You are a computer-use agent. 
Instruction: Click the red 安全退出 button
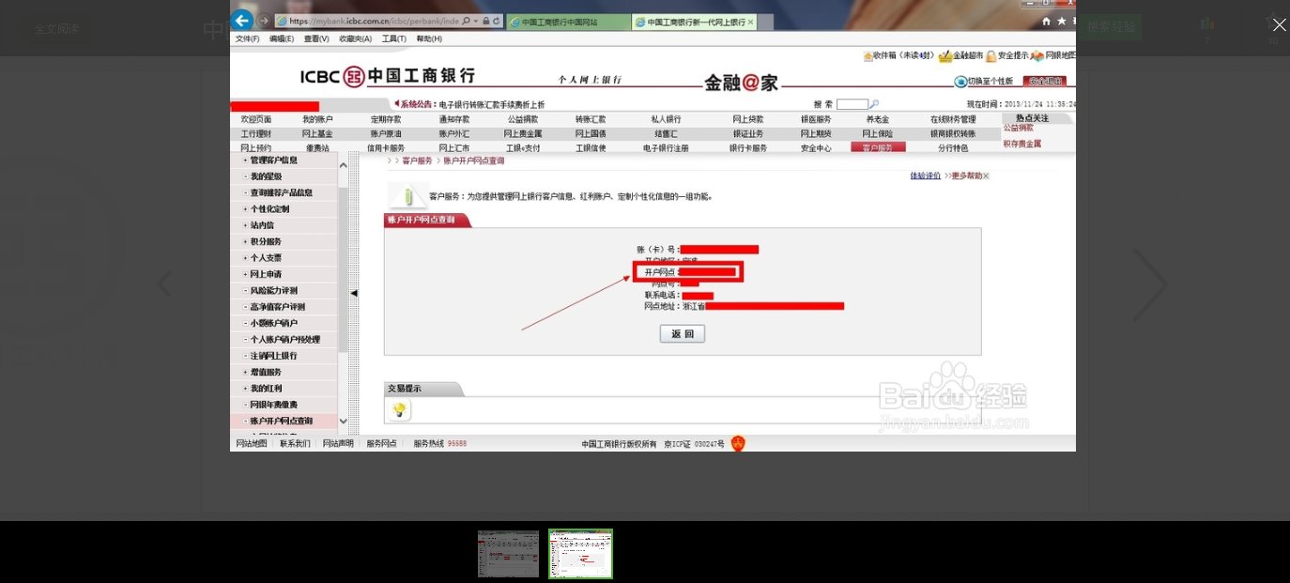click(x=1045, y=81)
